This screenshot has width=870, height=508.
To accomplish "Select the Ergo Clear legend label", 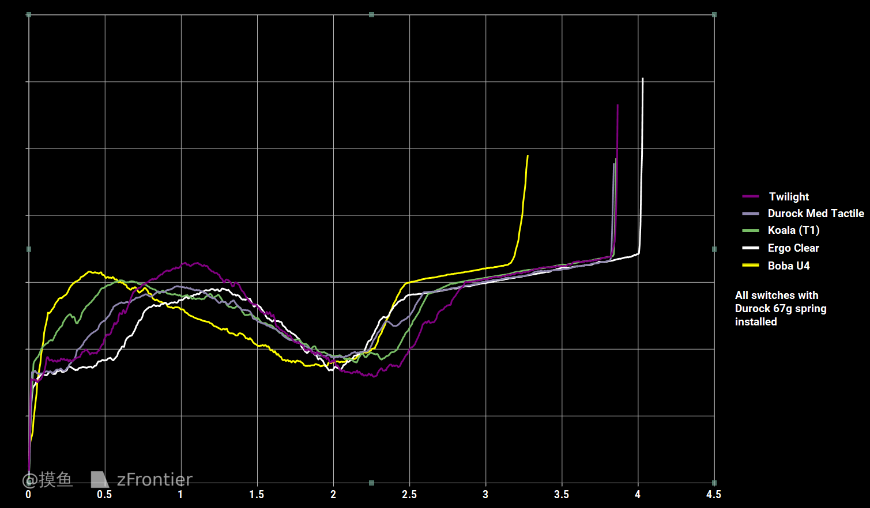I will [793, 248].
